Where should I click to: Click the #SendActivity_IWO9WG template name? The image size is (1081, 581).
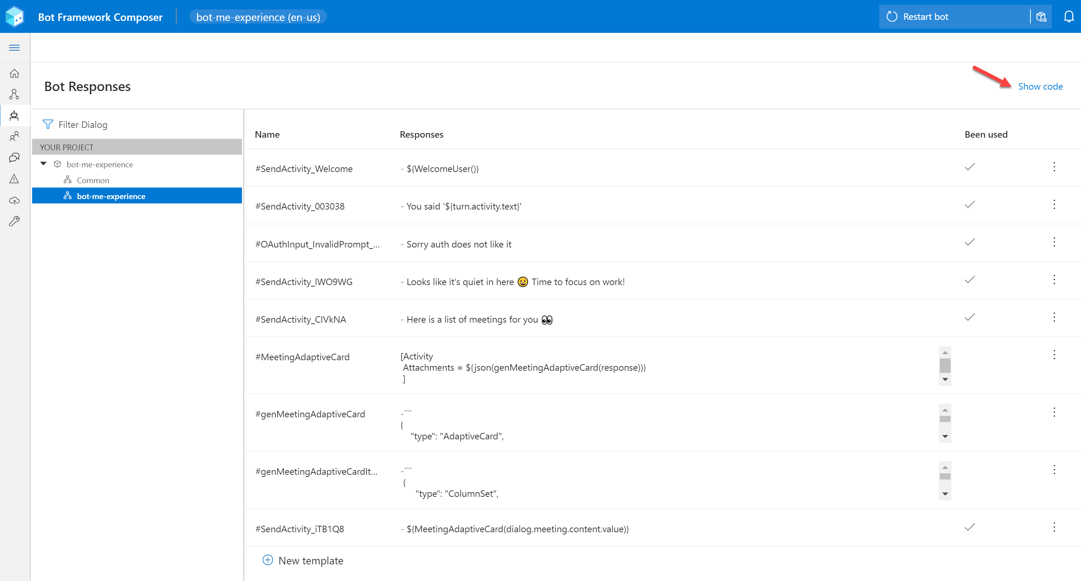tap(304, 282)
